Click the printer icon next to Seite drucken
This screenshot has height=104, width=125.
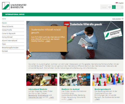122,18
